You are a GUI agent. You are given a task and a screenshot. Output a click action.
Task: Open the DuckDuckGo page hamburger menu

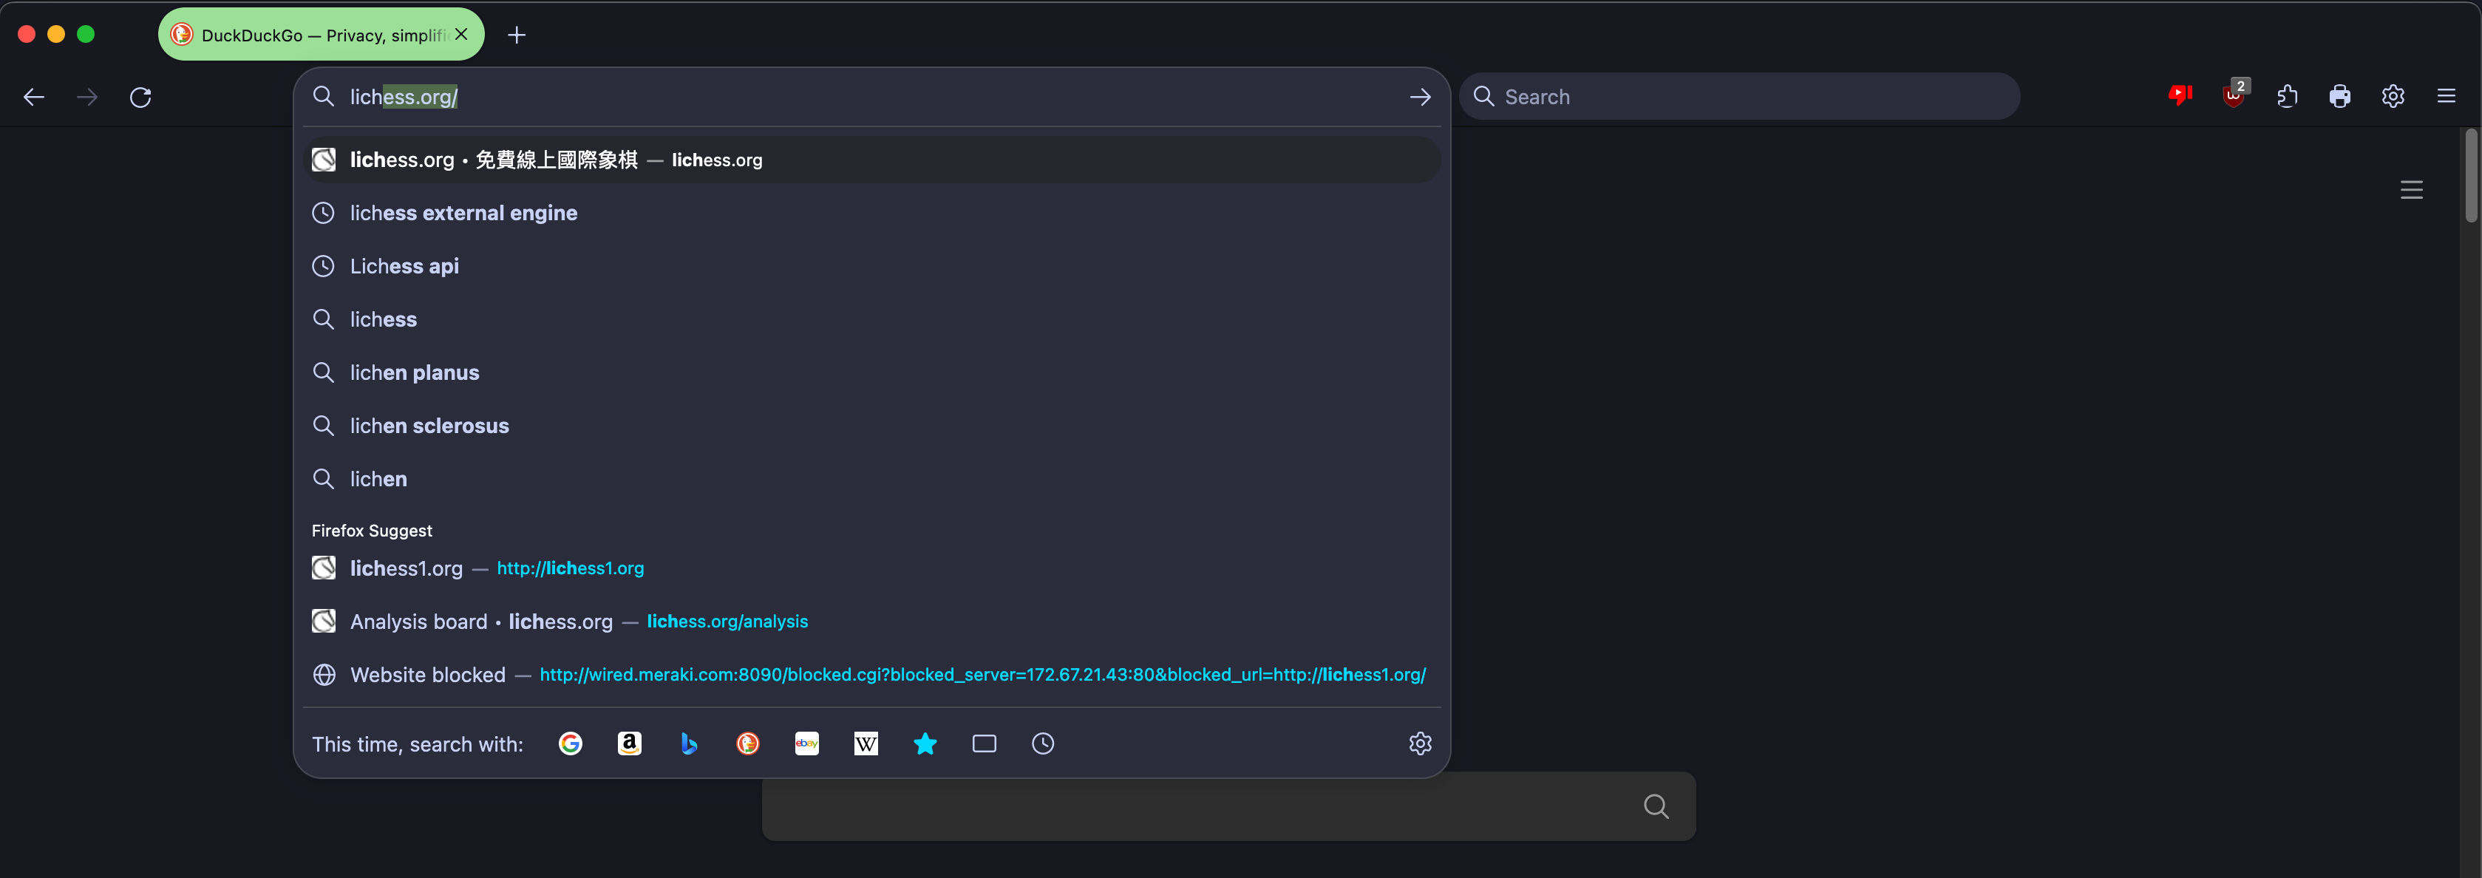[2411, 190]
